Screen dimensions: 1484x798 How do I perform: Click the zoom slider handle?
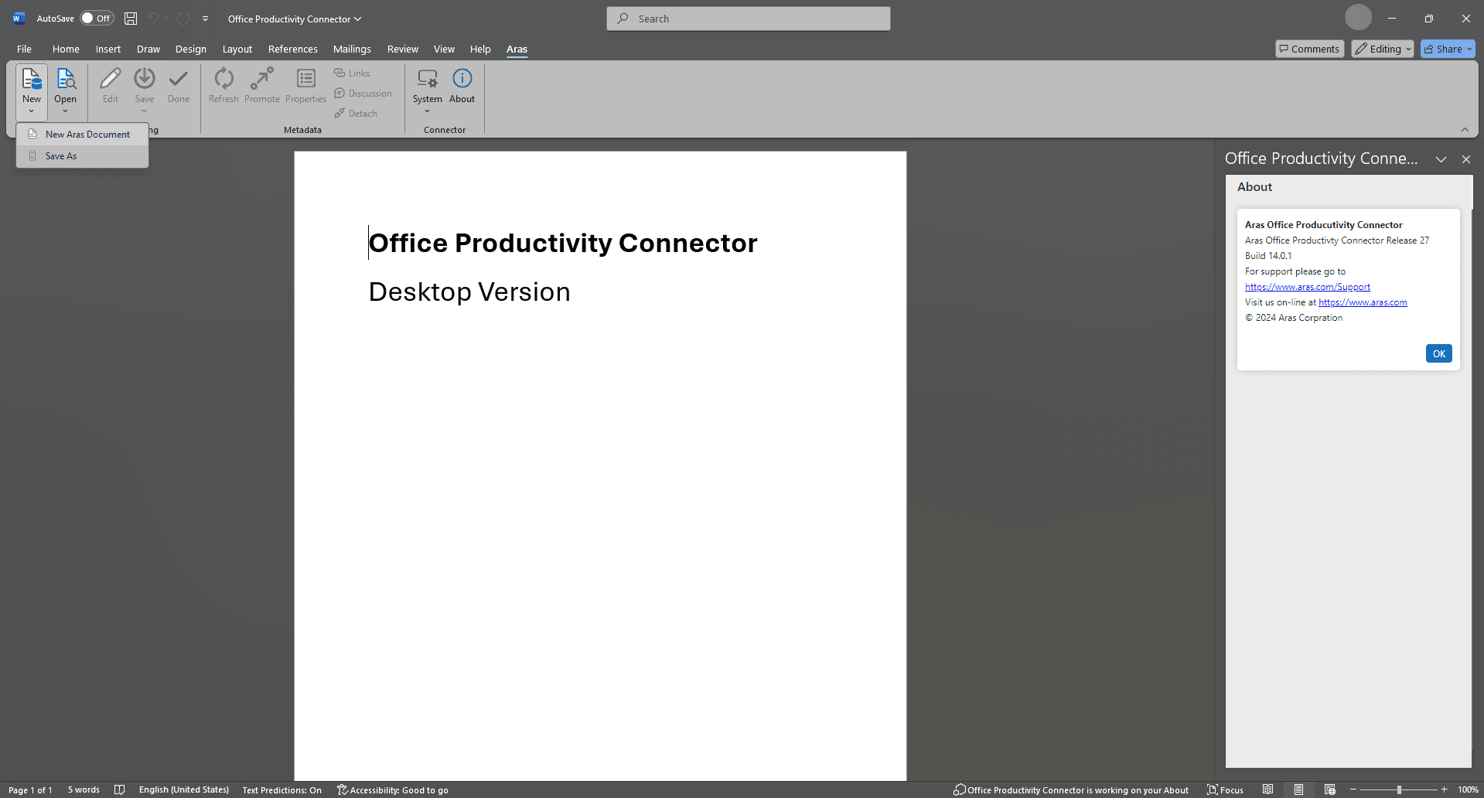click(x=1399, y=789)
